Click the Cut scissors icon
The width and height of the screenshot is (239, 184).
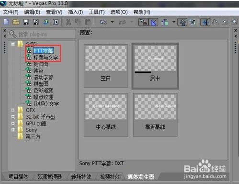click(x=68, y=22)
